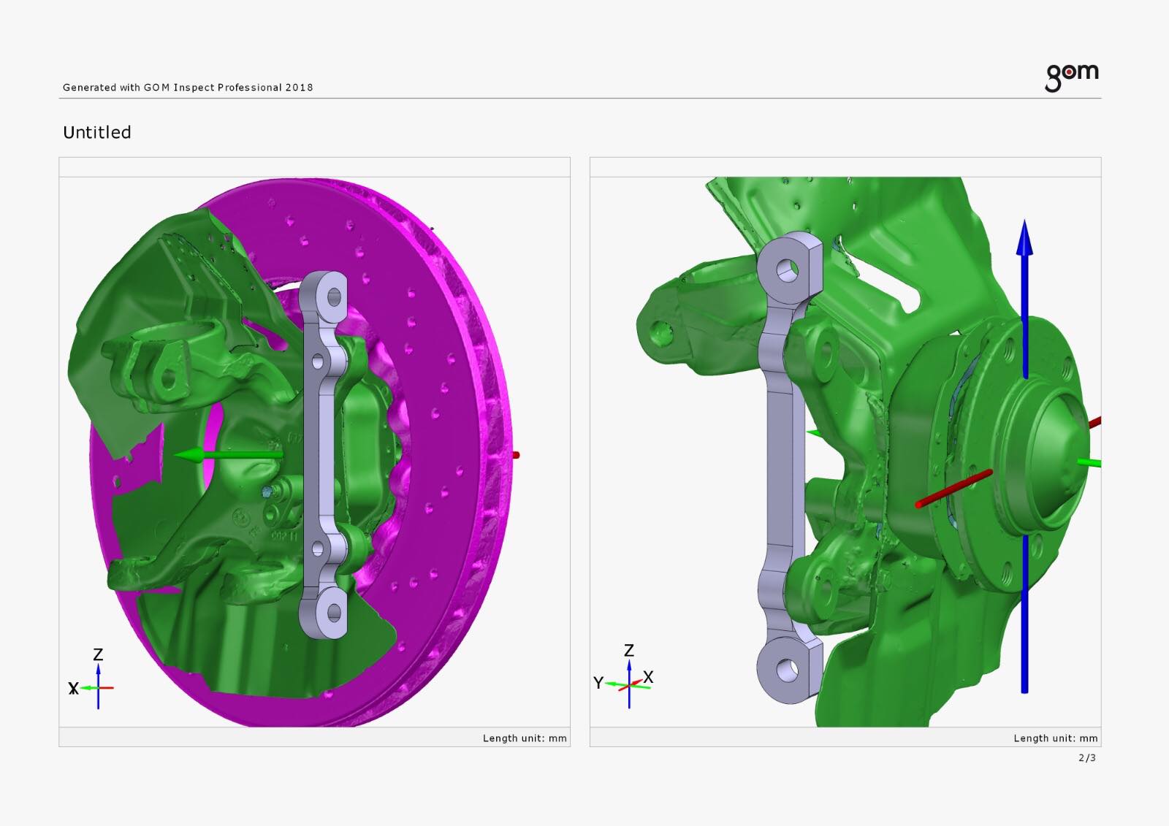This screenshot has height=826, width=1169.
Task: Click the grey caliper bracket in right view
Action: [x=785, y=467]
